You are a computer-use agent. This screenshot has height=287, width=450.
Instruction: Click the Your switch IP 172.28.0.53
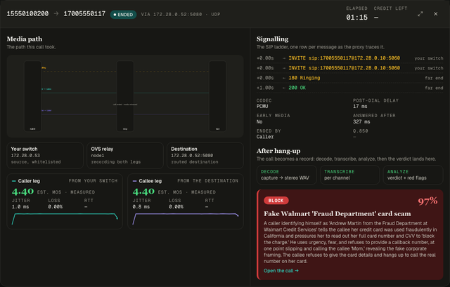25,156
